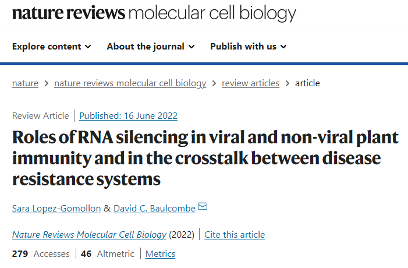Open author Sara Lopez-Gomollon's profile
This screenshot has width=408, height=268.
point(56,209)
